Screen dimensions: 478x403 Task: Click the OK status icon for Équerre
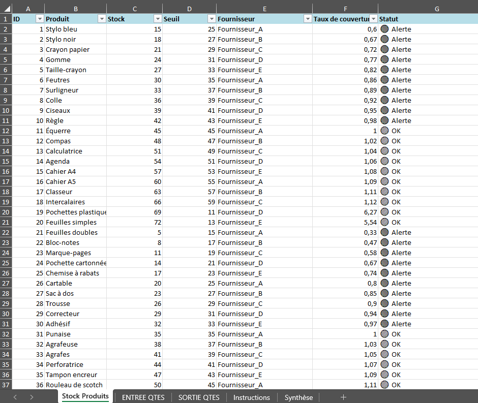coord(385,131)
